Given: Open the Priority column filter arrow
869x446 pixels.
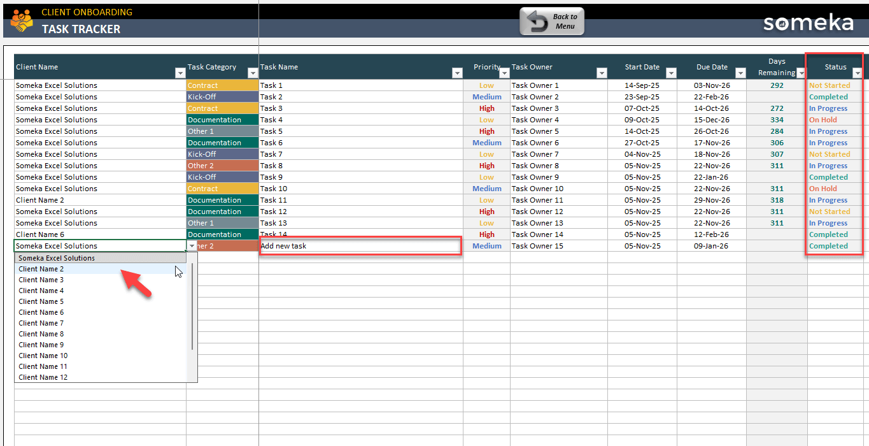Looking at the screenshot, I should tap(504, 73).
